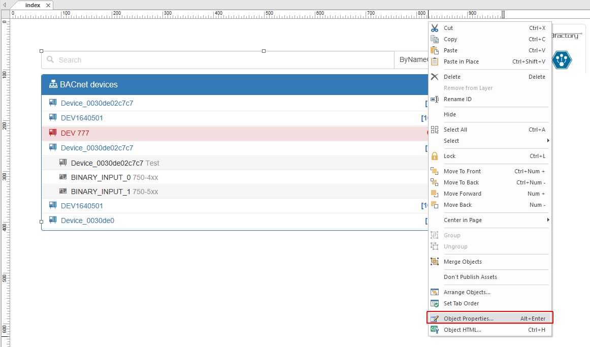This screenshot has height=347, width=590.
Task: Click the Delete X icon
Action: (x=435, y=77)
